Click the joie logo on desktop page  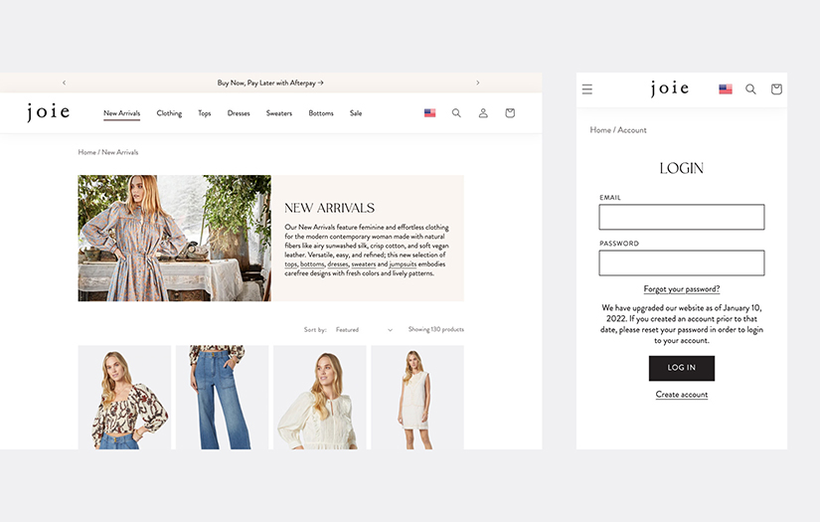(48, 112)
